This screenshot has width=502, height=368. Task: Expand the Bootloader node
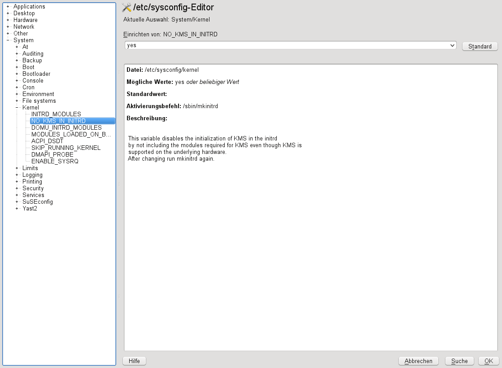(17, 74)
